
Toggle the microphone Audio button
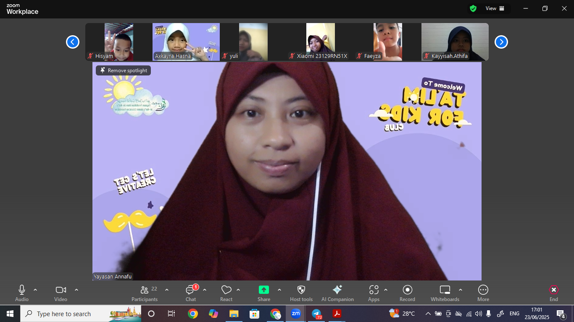coord(22,290)
